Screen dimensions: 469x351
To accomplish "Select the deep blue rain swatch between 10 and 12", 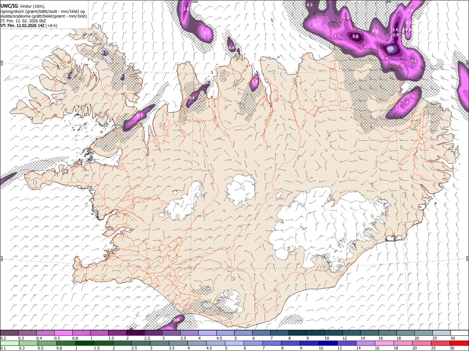I will pos(327,343).
